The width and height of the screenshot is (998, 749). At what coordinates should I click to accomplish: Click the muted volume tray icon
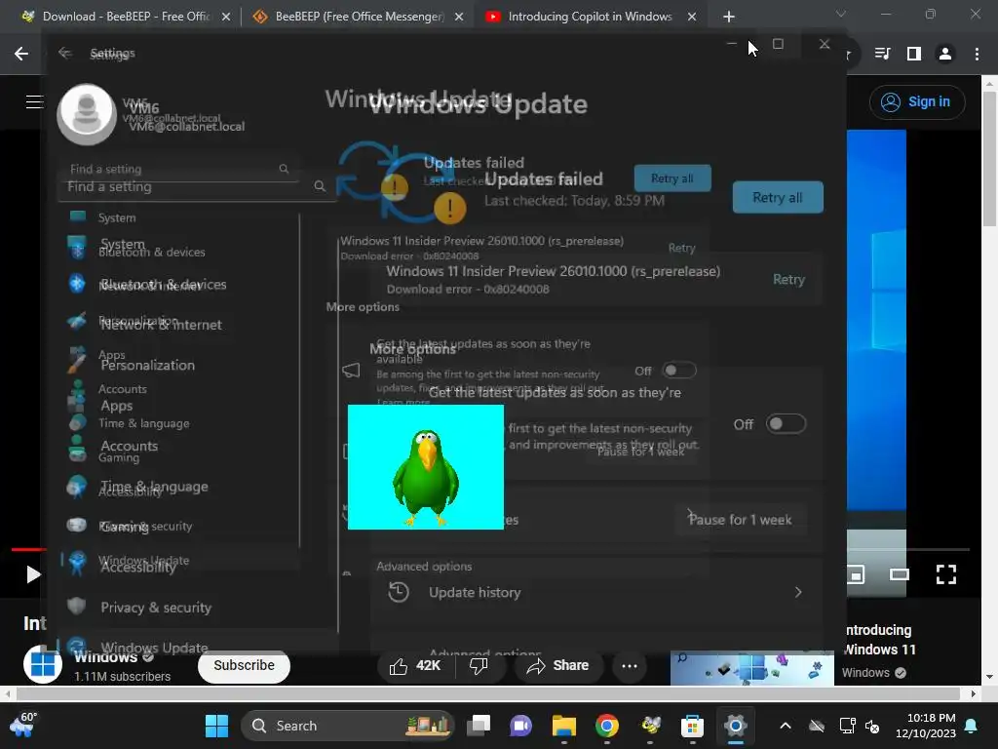point(872,726)
